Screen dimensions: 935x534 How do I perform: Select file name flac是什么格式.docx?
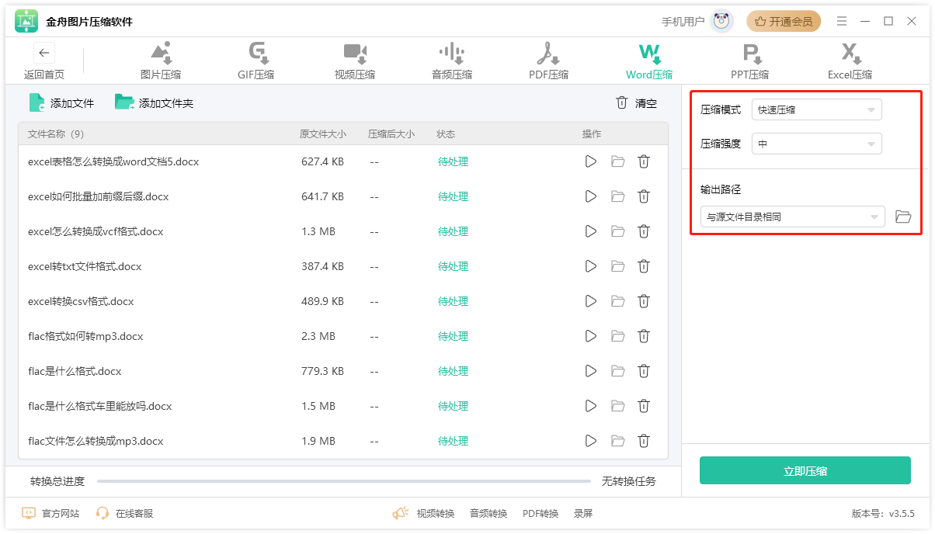75,371
